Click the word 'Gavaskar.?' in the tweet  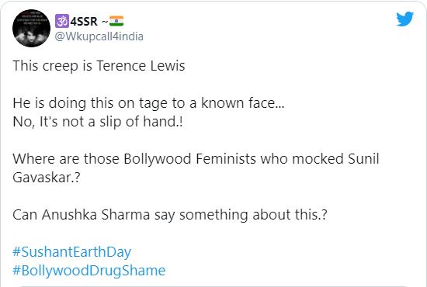click(47, 178)
